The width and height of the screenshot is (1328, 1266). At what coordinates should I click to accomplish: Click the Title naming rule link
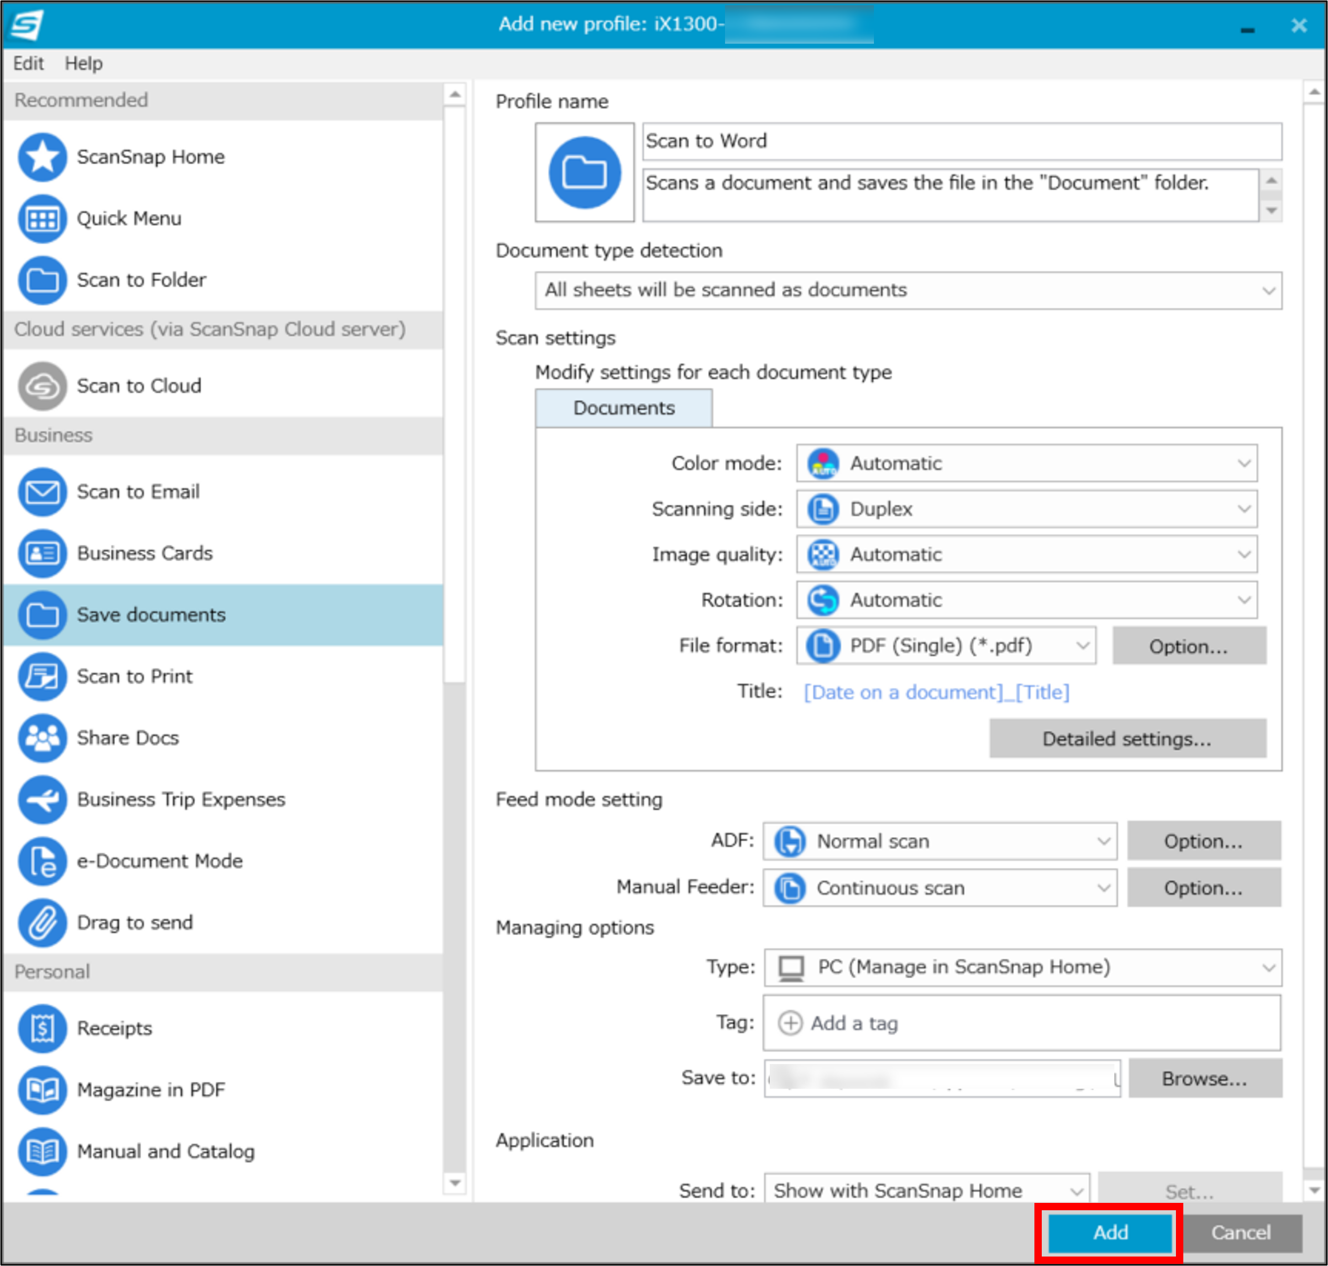coord(935,692)
